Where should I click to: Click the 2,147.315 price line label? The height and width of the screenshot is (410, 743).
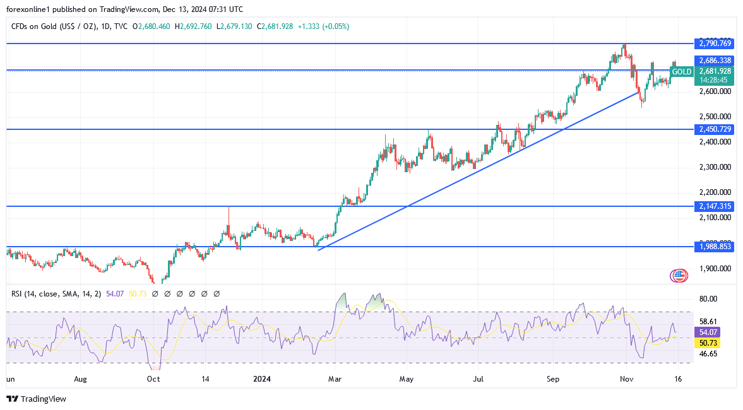click(715, 206)
